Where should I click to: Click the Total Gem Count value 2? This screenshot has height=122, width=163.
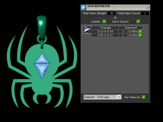tap(145, 14)
